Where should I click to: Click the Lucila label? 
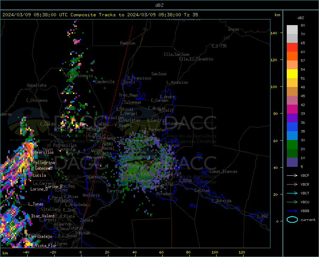click(x=39, y=175)
